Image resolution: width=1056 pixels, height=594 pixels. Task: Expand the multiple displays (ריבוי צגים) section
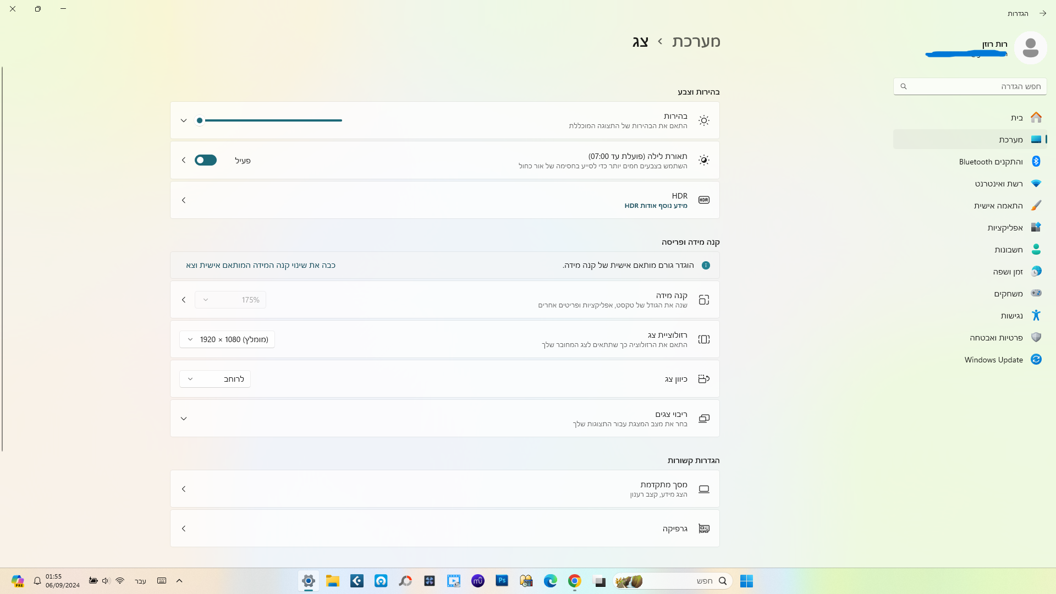click(x=184, y=419)
